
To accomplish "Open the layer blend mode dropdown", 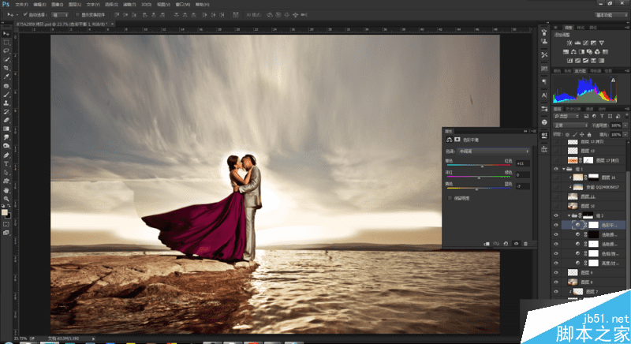I will [572, 125].
